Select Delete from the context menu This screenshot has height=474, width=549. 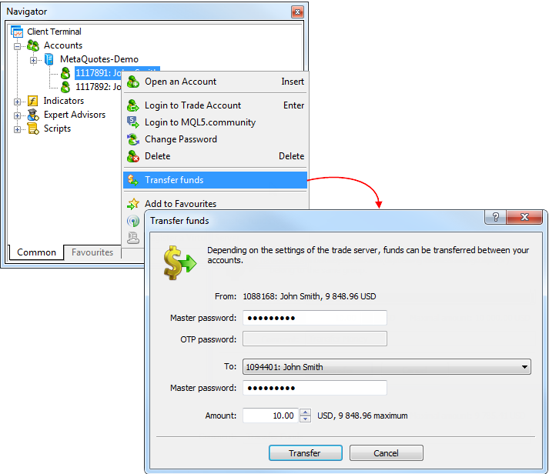click(x=215, y=156)
